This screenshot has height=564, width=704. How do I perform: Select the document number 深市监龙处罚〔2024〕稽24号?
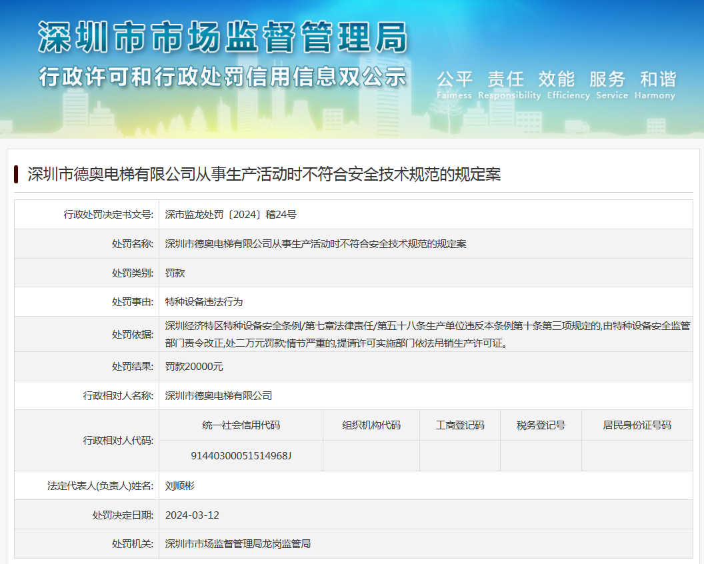(x=231, y=215)
